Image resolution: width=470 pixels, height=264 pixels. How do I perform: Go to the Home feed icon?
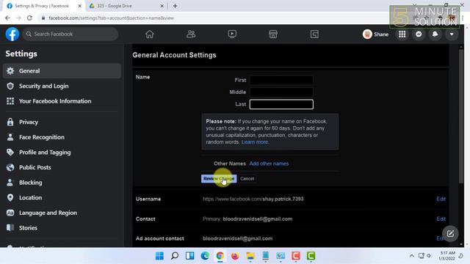[x=150, y=34]
